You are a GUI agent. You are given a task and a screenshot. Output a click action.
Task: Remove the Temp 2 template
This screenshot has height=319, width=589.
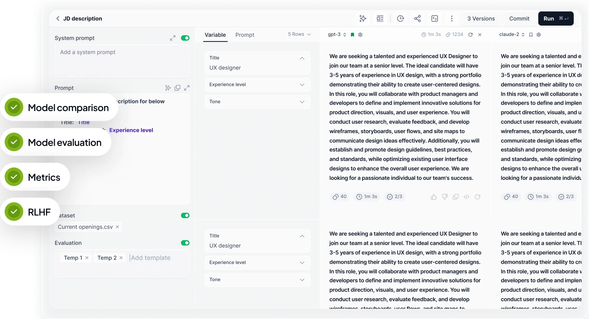tap(121, 258)
